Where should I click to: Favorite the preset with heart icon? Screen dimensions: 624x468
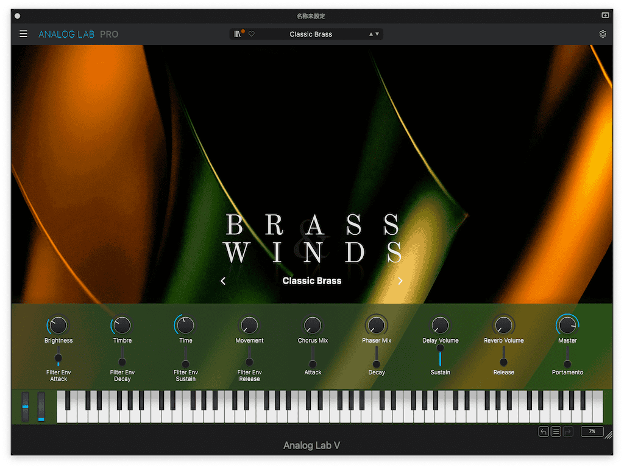252,34
